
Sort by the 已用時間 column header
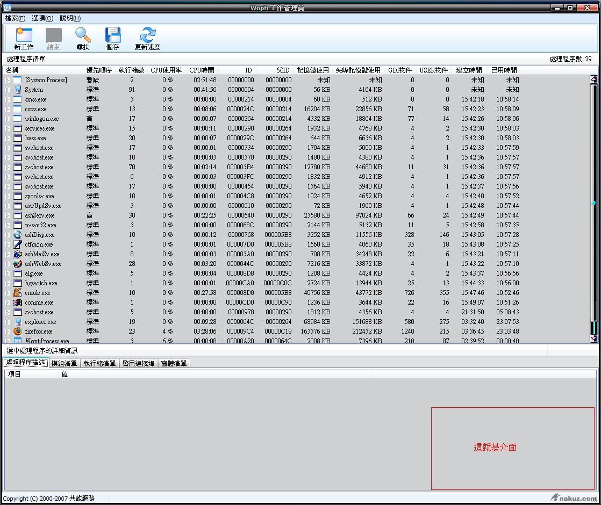(504, 70)
